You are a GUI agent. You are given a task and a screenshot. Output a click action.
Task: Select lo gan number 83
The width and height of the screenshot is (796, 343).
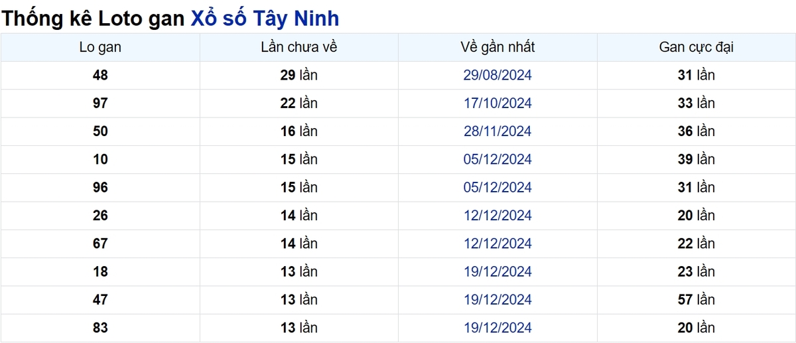(100, 328)
